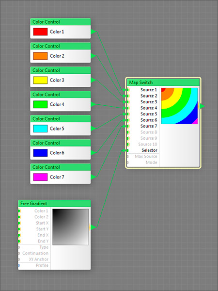Click the Selector input port on Map Switch
The image size is (218, 291).
[x=128, y=150]
